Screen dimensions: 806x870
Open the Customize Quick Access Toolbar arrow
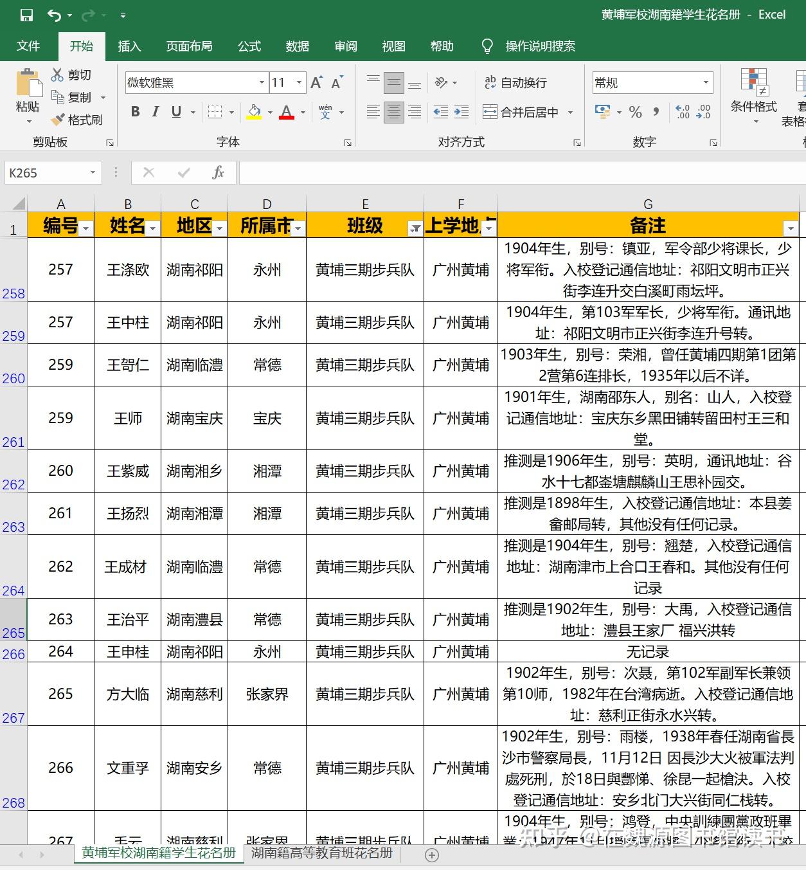[123, 16]
